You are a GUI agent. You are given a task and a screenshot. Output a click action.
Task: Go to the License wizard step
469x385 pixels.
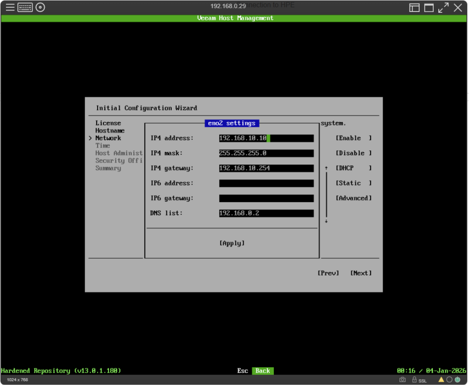click(x=108, y=123)
